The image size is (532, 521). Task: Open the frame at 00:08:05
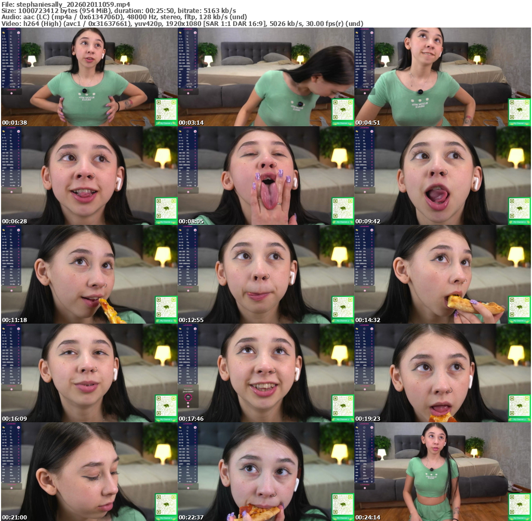point(265,176)
